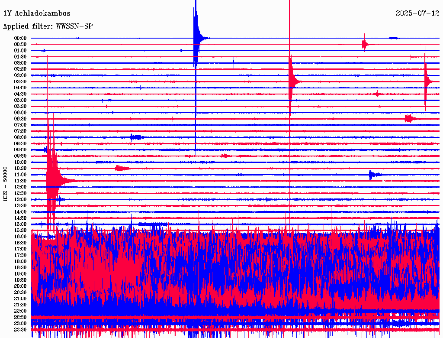Select the 12:00 time row label
Screen dimensions: 443x338
[20, 187]
